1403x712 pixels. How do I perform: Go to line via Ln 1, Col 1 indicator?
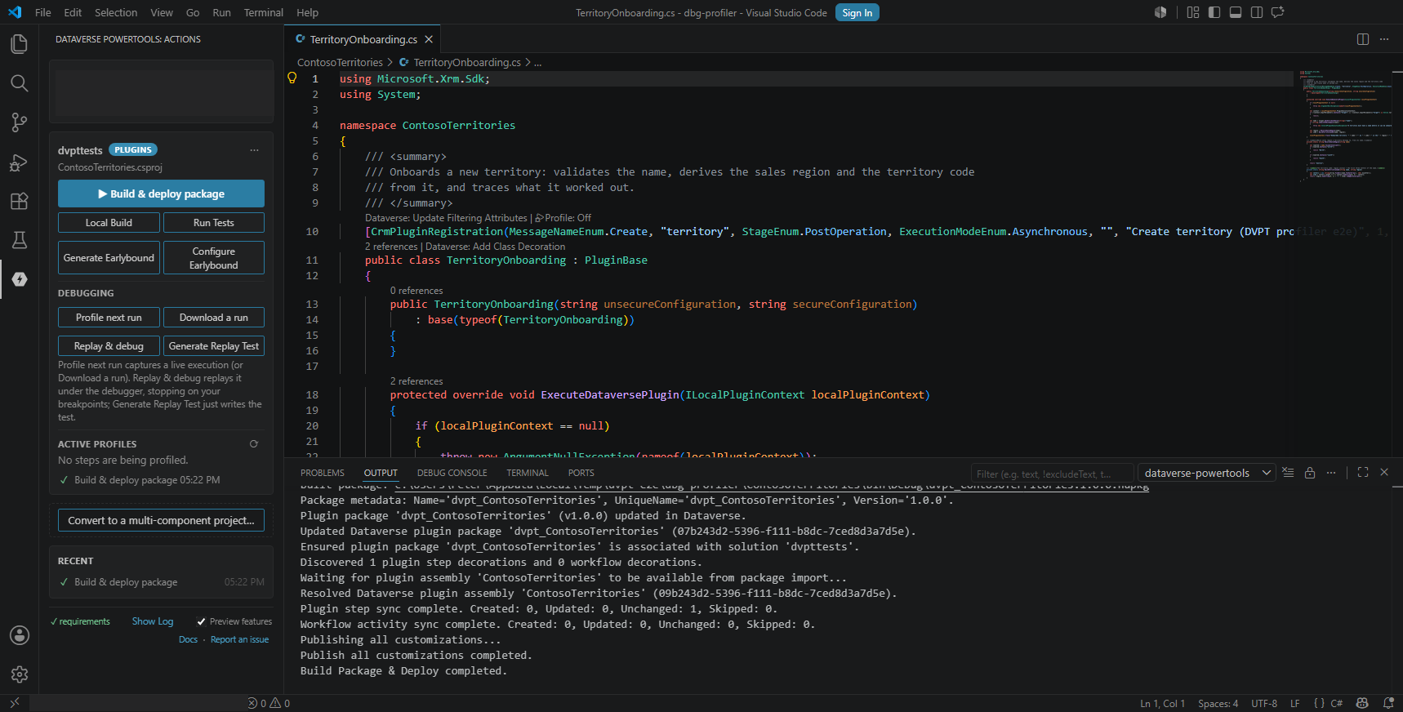coord(1162,703)
